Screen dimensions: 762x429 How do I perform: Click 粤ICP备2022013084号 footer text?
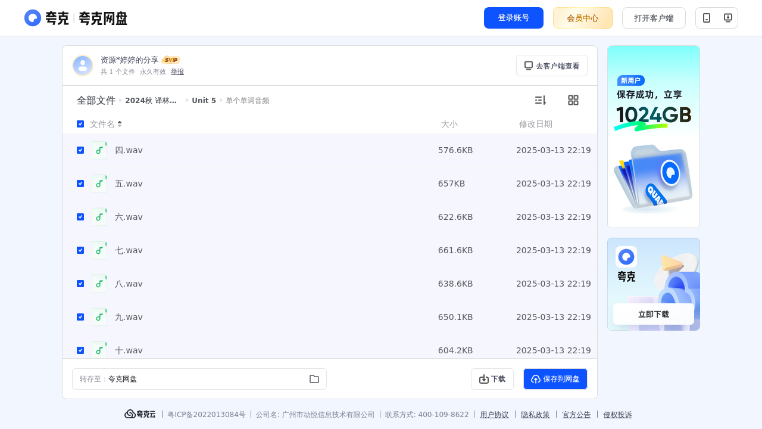point(207,415)
